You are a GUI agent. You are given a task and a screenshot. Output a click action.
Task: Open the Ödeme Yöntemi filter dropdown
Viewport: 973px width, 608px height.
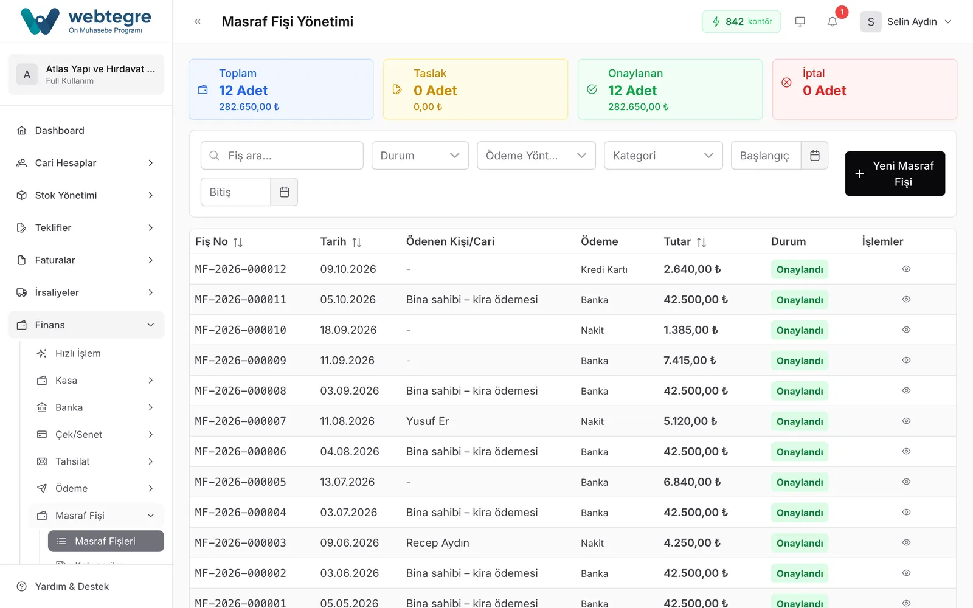coord(536,156)
